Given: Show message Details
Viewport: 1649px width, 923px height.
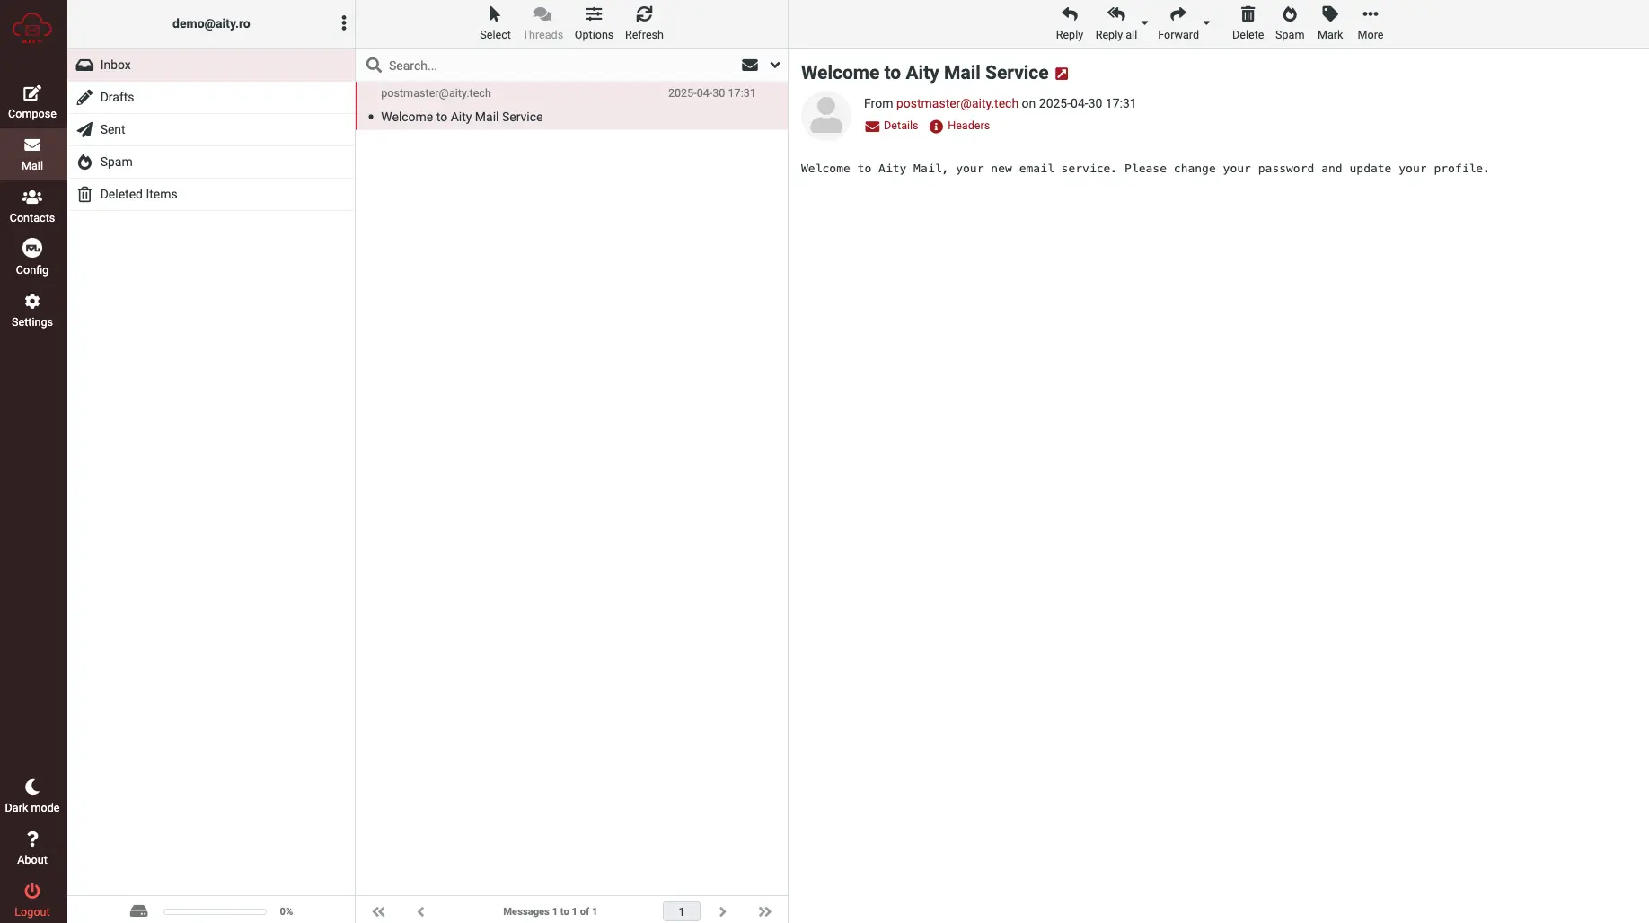Looking at the screenshot, I should click(891, 126).
